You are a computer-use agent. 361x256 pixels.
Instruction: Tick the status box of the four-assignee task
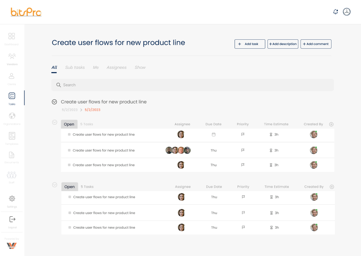tap(69, 150)
